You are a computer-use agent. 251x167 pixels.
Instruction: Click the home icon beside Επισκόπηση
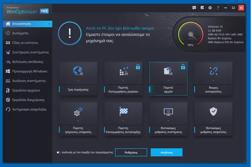(x=8, y=24)
